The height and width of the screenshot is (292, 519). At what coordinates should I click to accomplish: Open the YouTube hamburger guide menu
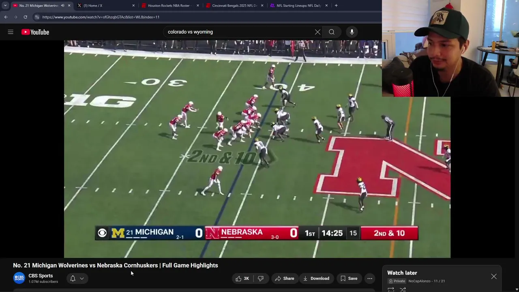[x=11, y=32]
